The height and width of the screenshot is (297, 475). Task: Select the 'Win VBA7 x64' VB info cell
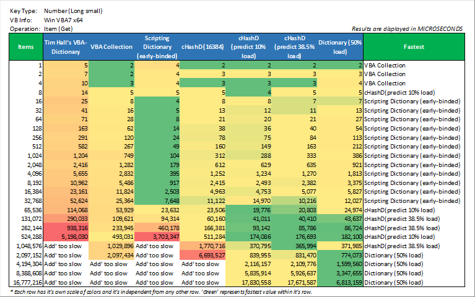click(64, 20)
